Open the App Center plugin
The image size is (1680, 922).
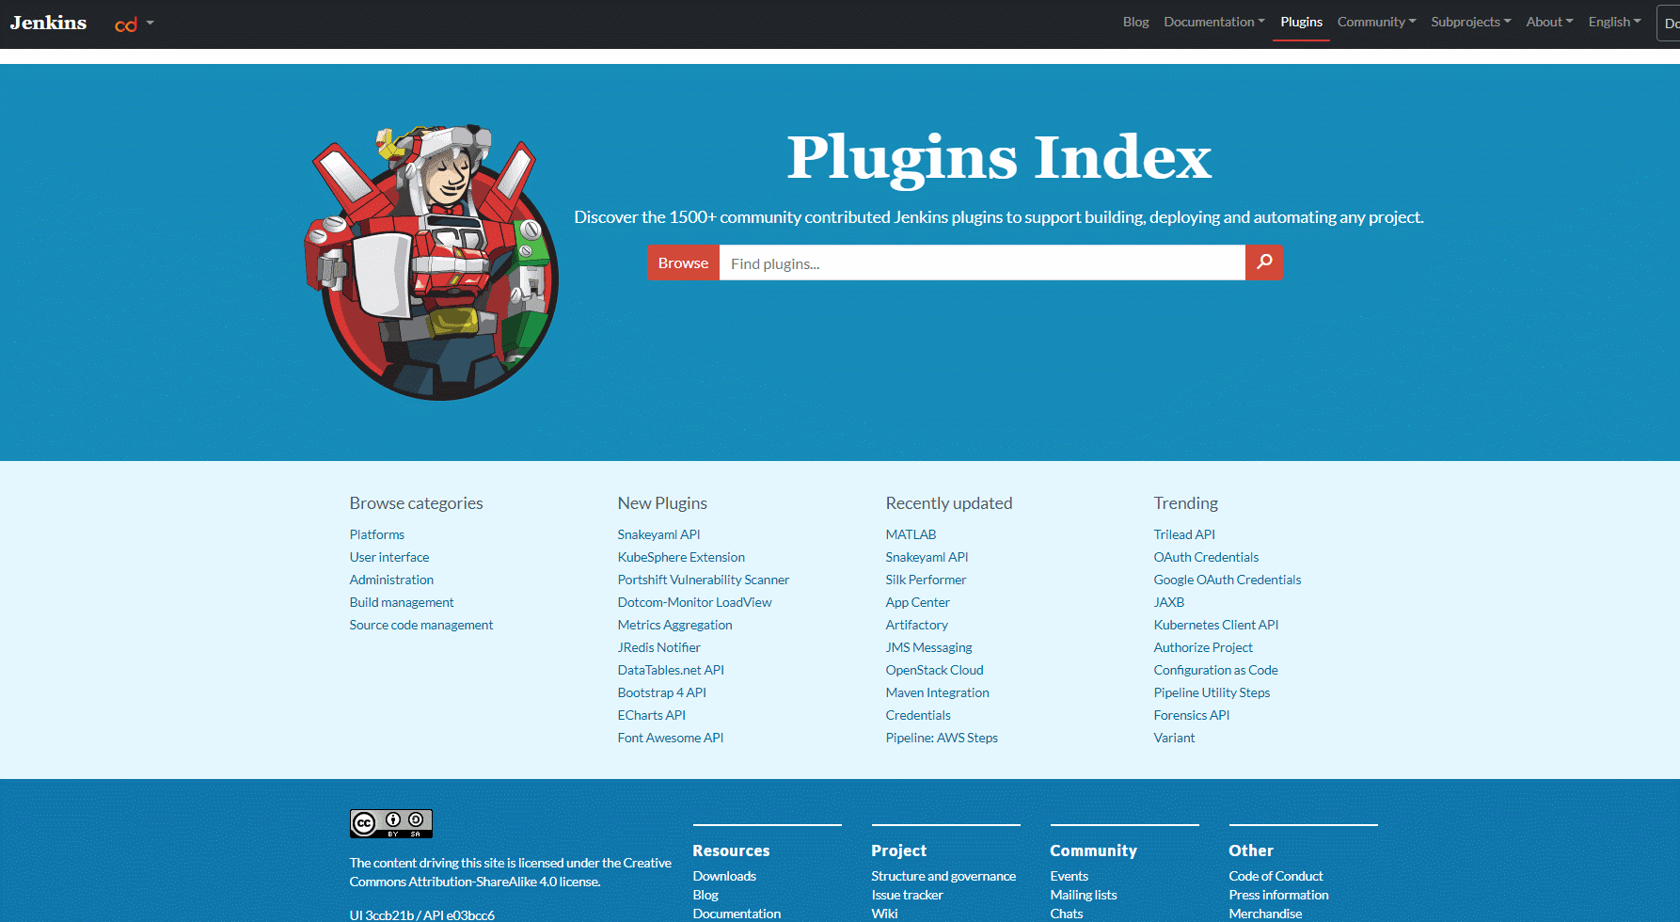coord(917,602)
